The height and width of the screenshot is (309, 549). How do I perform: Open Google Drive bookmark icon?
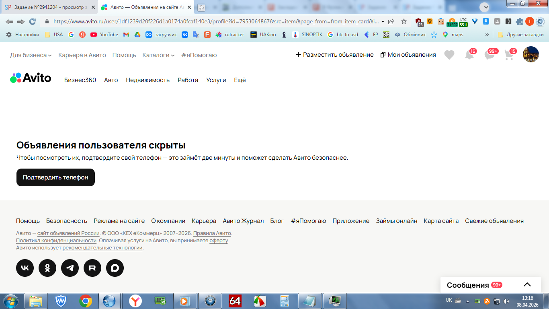click(137, 35)
